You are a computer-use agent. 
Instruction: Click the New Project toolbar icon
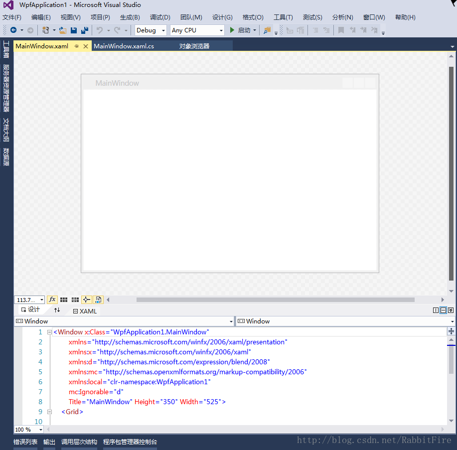(46, 30)
